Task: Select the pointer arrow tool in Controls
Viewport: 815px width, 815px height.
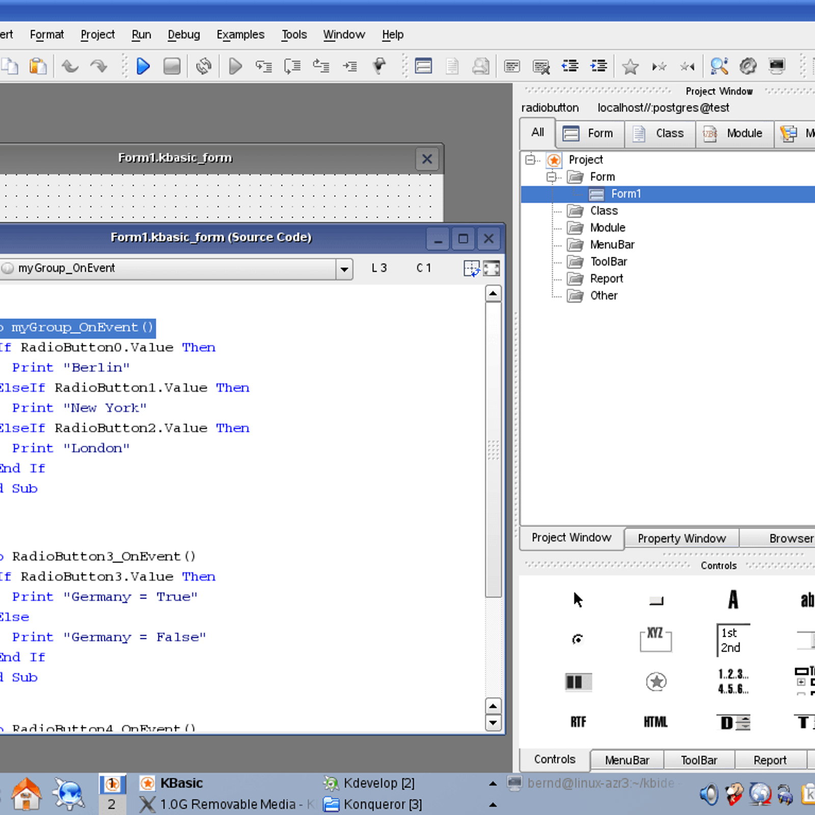Action: tap(578, 600)
